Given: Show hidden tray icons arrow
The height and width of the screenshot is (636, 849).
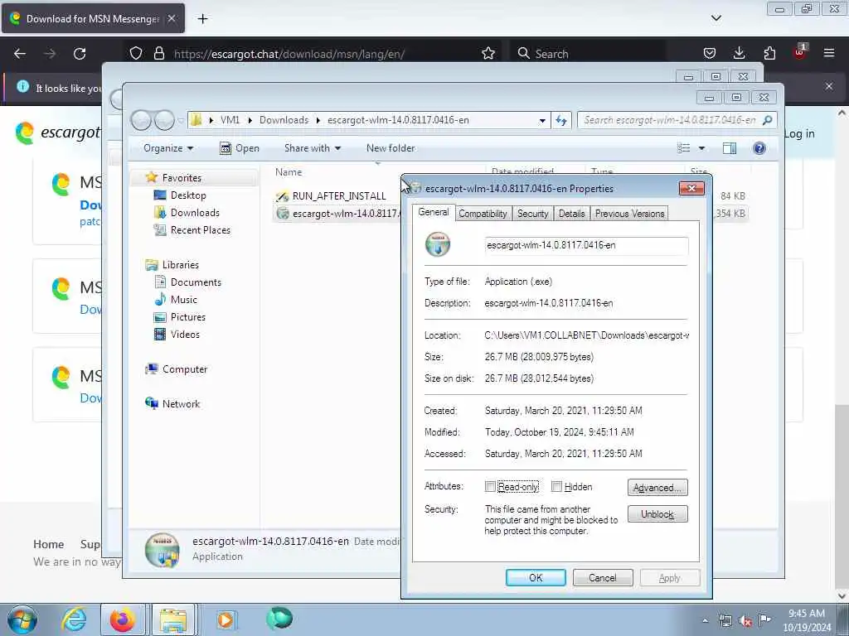Looking at the screenshot, I should (x=705, y=620).
